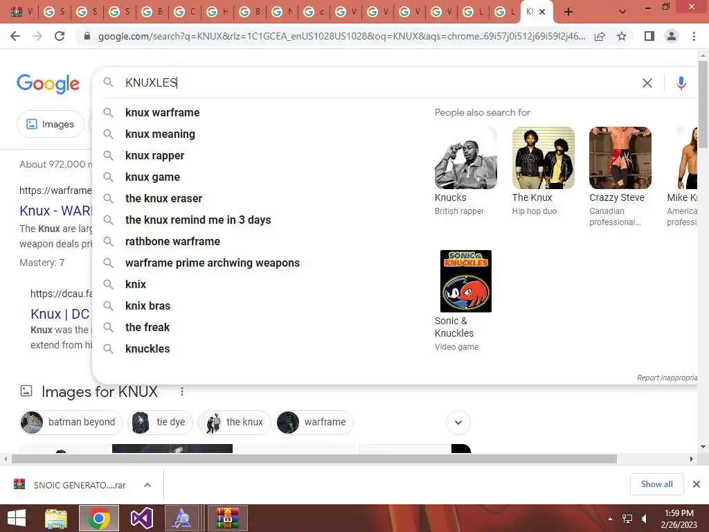Filter images by warframe chip
This screenshot has height=532, width=709.
tap(315, 422)
